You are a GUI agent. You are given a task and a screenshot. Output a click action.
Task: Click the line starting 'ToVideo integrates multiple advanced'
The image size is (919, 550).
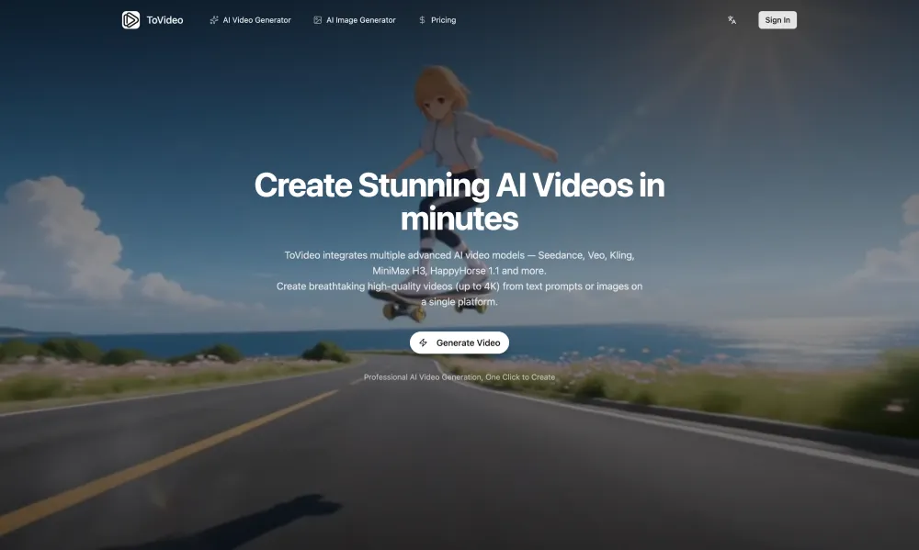pyautogui.click(x=459, y=255)
